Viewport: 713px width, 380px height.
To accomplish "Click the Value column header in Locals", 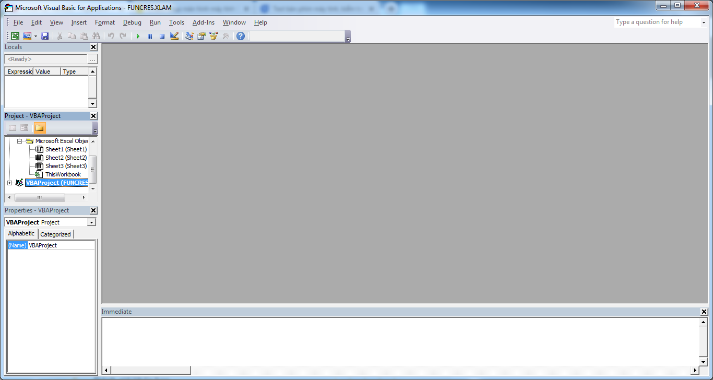I will [47, 72].
